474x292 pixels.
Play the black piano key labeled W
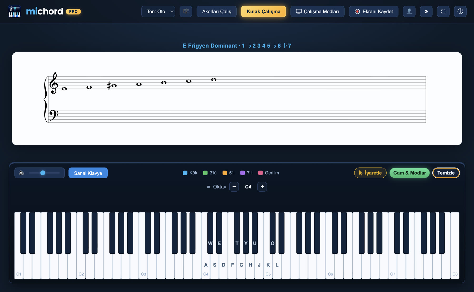[210, 233]
